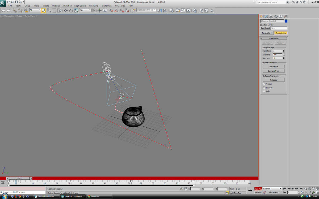
Task: Toggle the Percent Snap button
Action: [122, 10]
